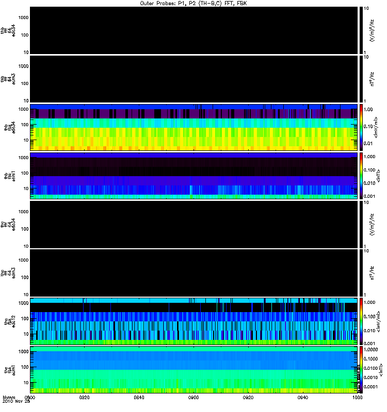Click the thc fbk scm1 rainbow color bar
Viewport: 387px width, 412px height.
[361, 370]
